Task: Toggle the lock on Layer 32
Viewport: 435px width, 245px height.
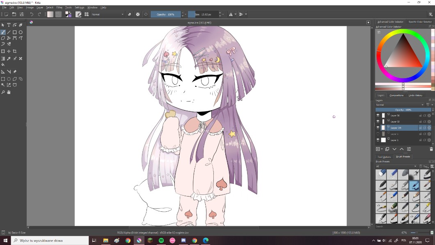Action: [420, 122]
